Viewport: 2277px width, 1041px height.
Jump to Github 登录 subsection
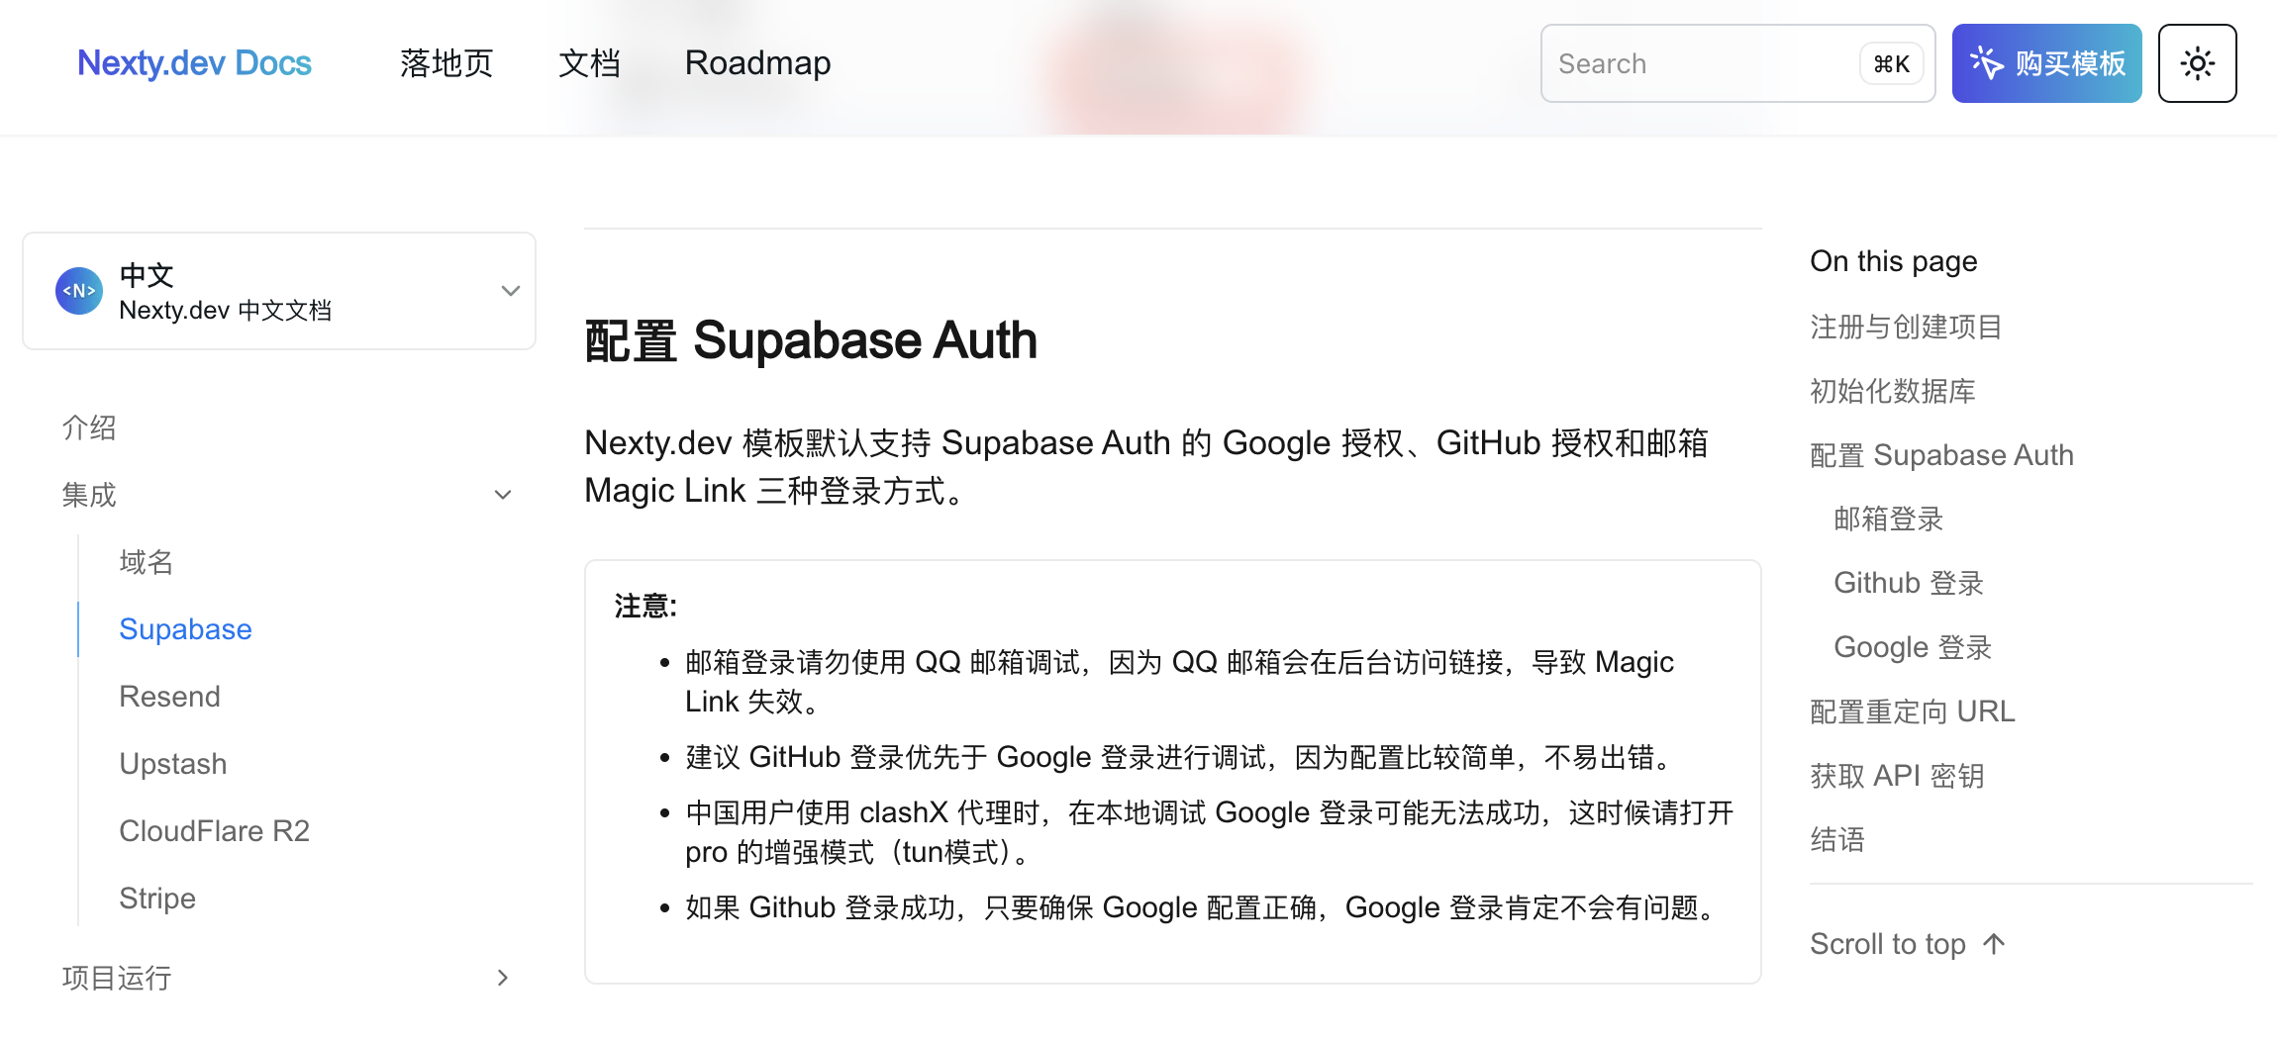pyautogui.click(x=1909, y=583)
